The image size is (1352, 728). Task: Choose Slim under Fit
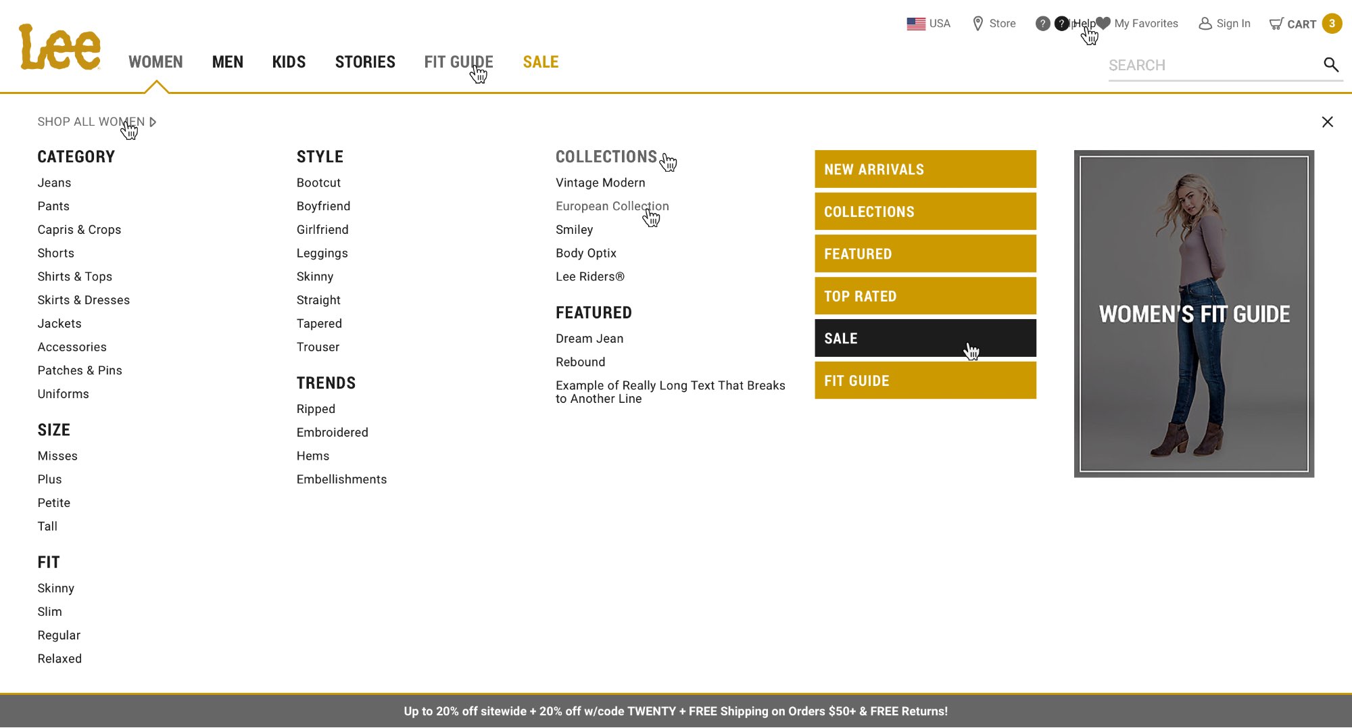click(49, 612)
